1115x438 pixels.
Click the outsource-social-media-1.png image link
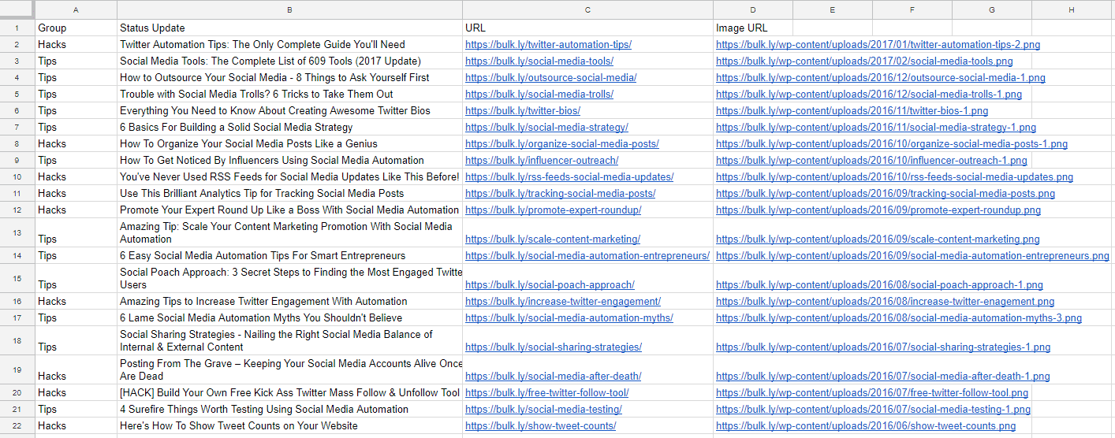tap(880, 78)
